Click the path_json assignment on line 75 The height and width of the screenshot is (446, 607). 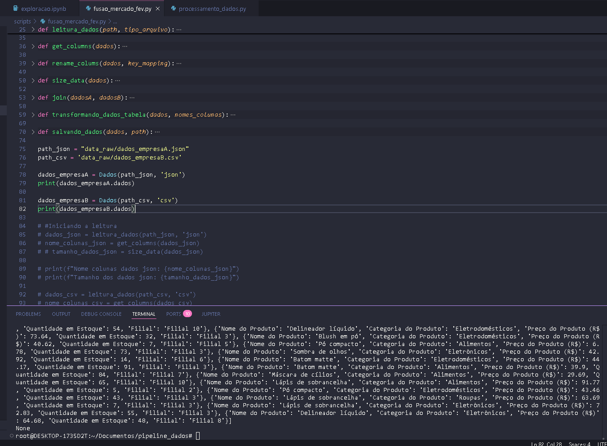pyautogui.click(x=113, y=149)
